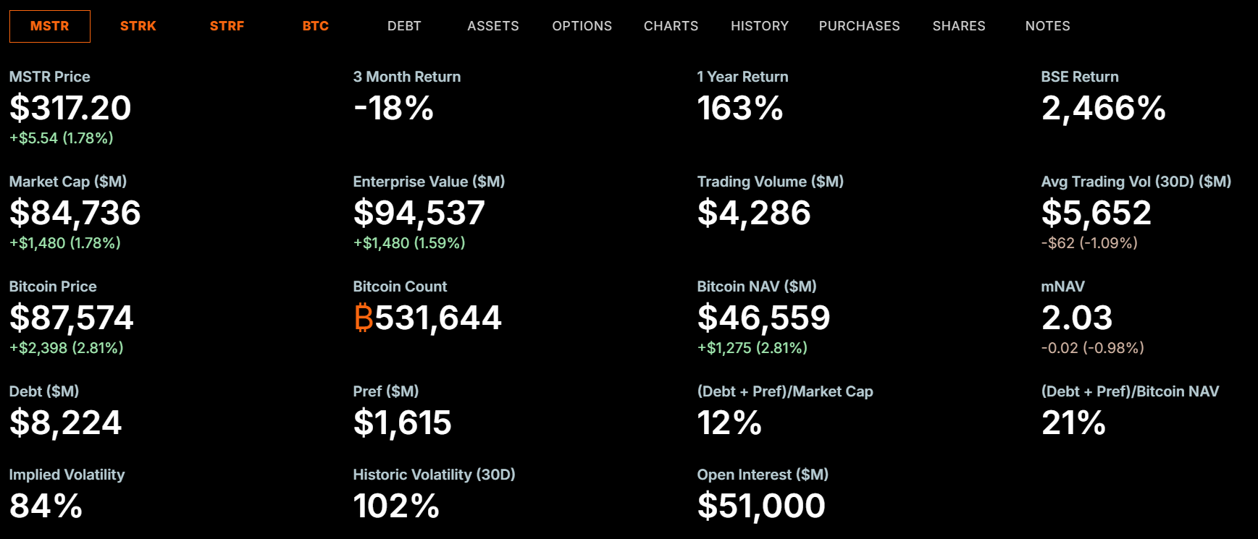The image size is (1258, 539).
Task: Click the MSTR Price value $317.20
Action: [70, 109]
